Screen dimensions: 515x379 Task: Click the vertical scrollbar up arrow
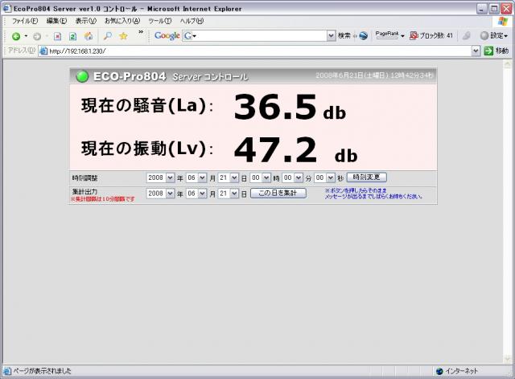pyautogui.click(x=508, y=63)
